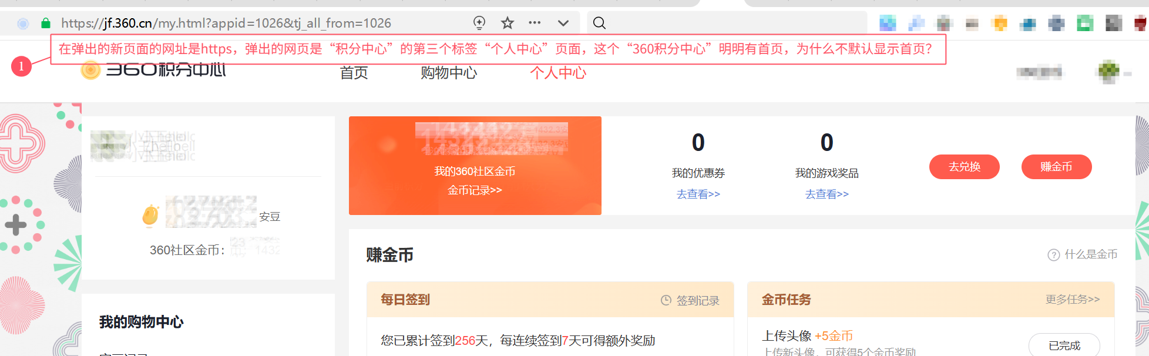Click the profile avatar in left card
This screenshot has width=1149, height=356.
(x=109, y=146)
